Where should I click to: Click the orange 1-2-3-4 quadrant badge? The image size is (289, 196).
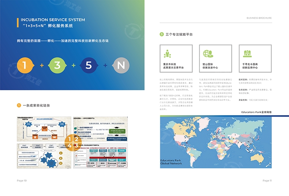pyautogui.click(x=72, y=141)
